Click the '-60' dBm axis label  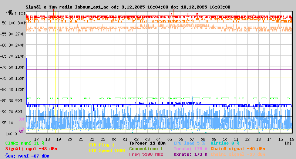[3, 45]
